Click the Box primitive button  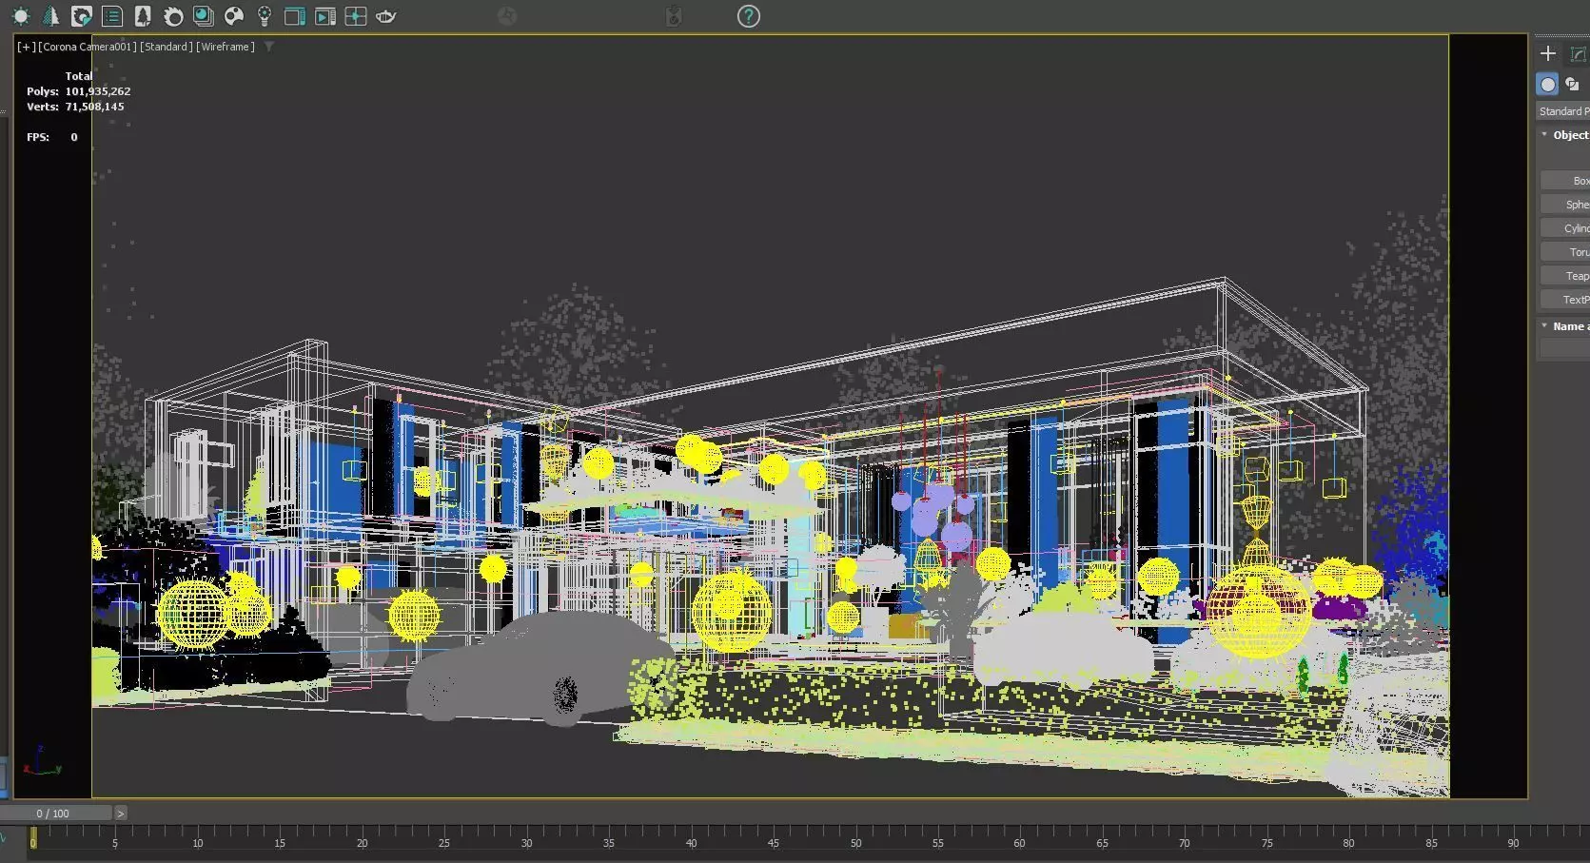(x=1565, y=181)
